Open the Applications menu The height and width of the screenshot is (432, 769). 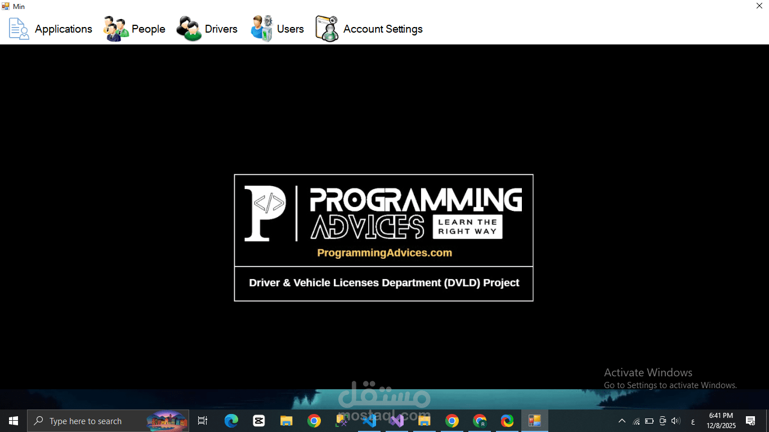pos(51,29)
